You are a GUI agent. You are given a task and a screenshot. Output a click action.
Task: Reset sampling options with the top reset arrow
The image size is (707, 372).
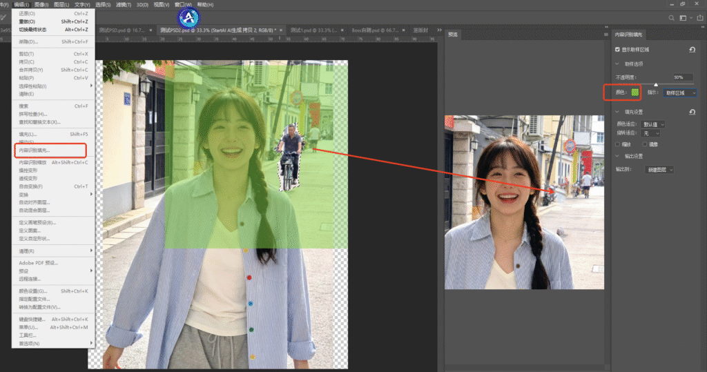tap(692, 50)
